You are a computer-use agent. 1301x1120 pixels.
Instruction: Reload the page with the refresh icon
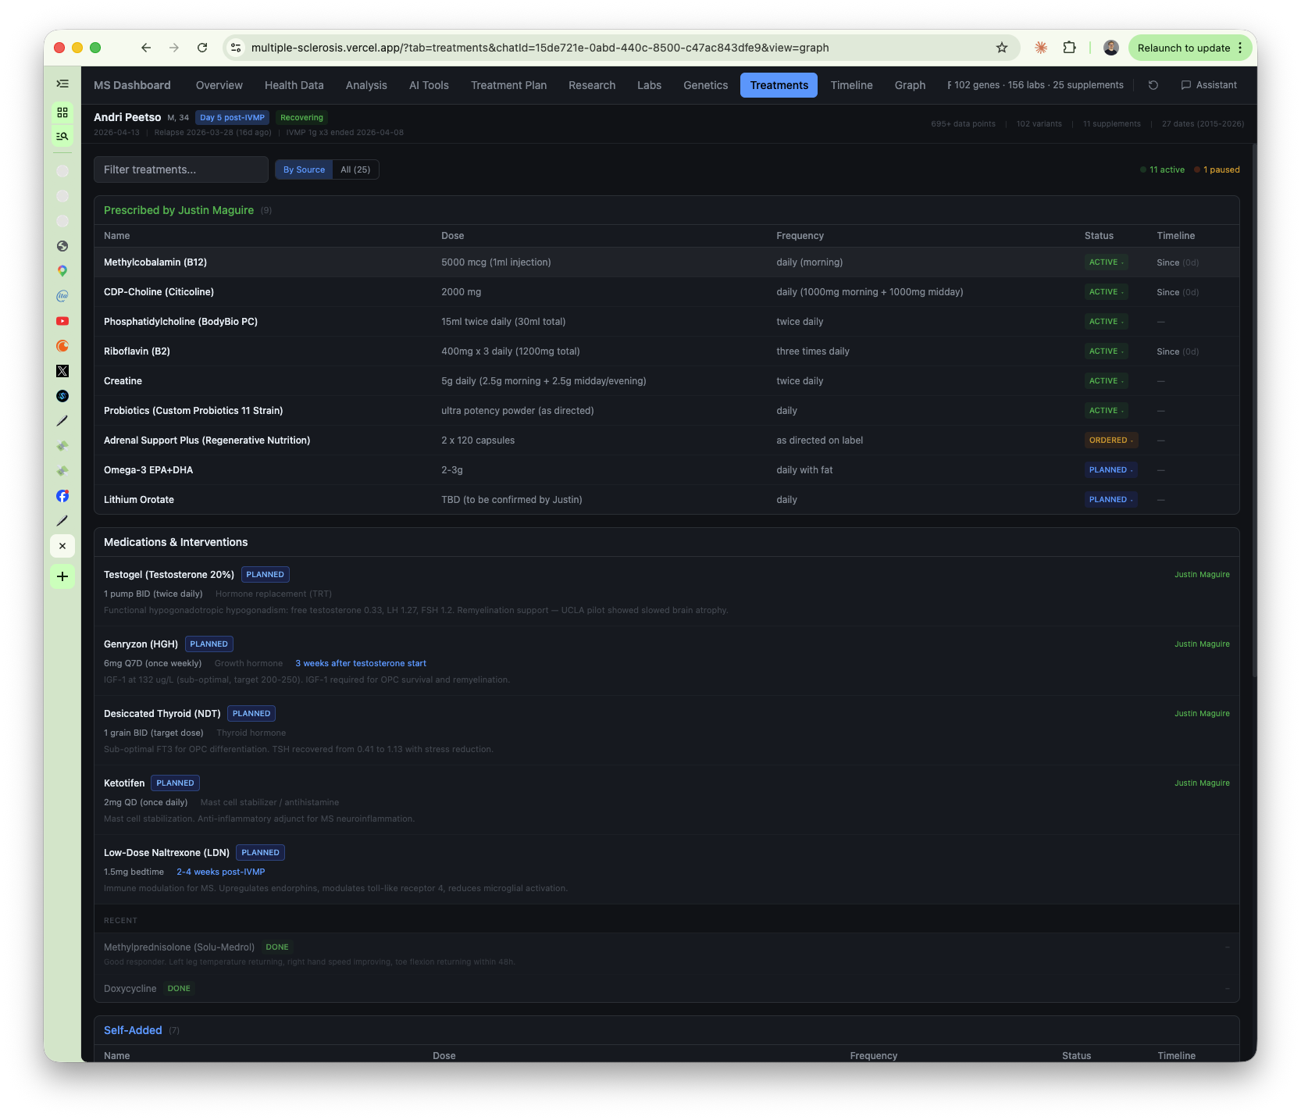coord(202,48)
